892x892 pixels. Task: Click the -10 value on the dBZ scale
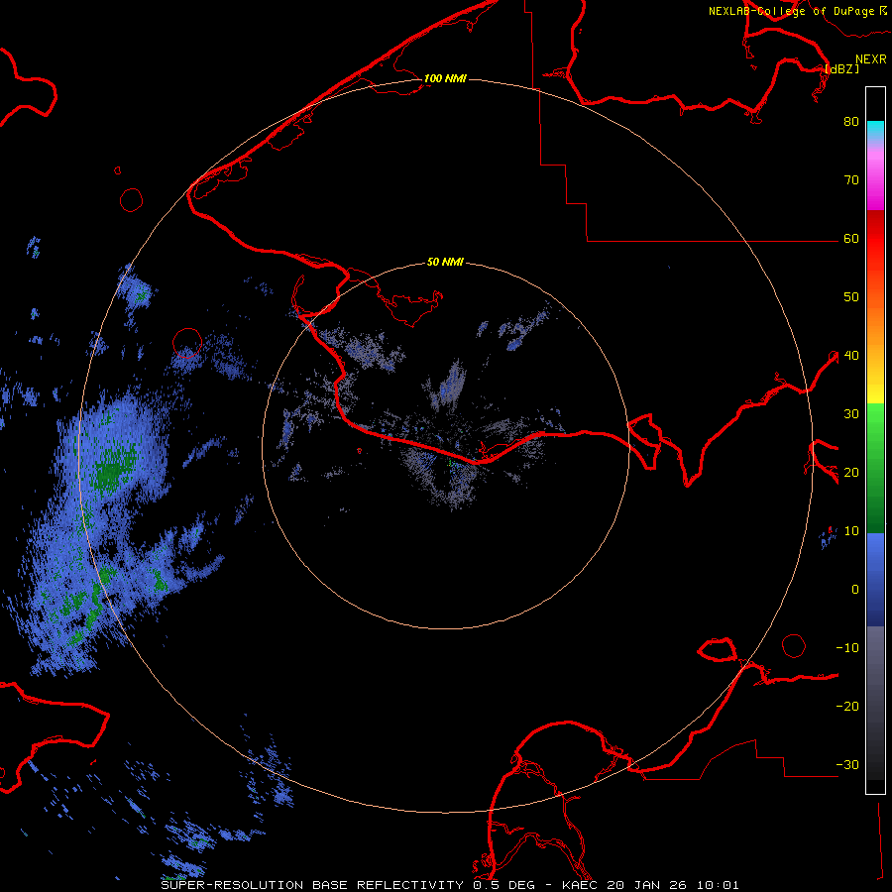(847, 647)
